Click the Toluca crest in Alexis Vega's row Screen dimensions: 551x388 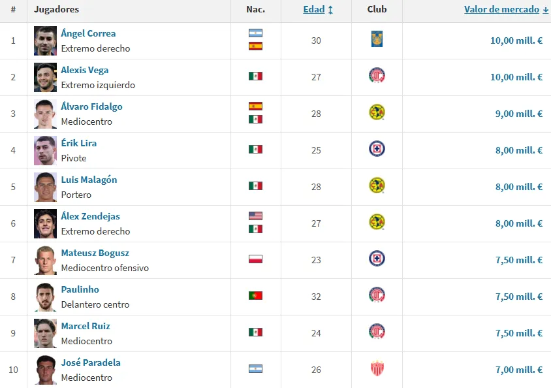point(377,76)
